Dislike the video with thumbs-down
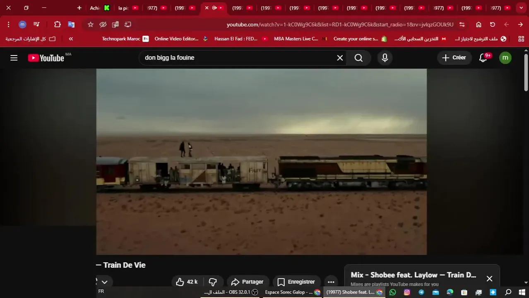529x298 pixels. point(213,282)
